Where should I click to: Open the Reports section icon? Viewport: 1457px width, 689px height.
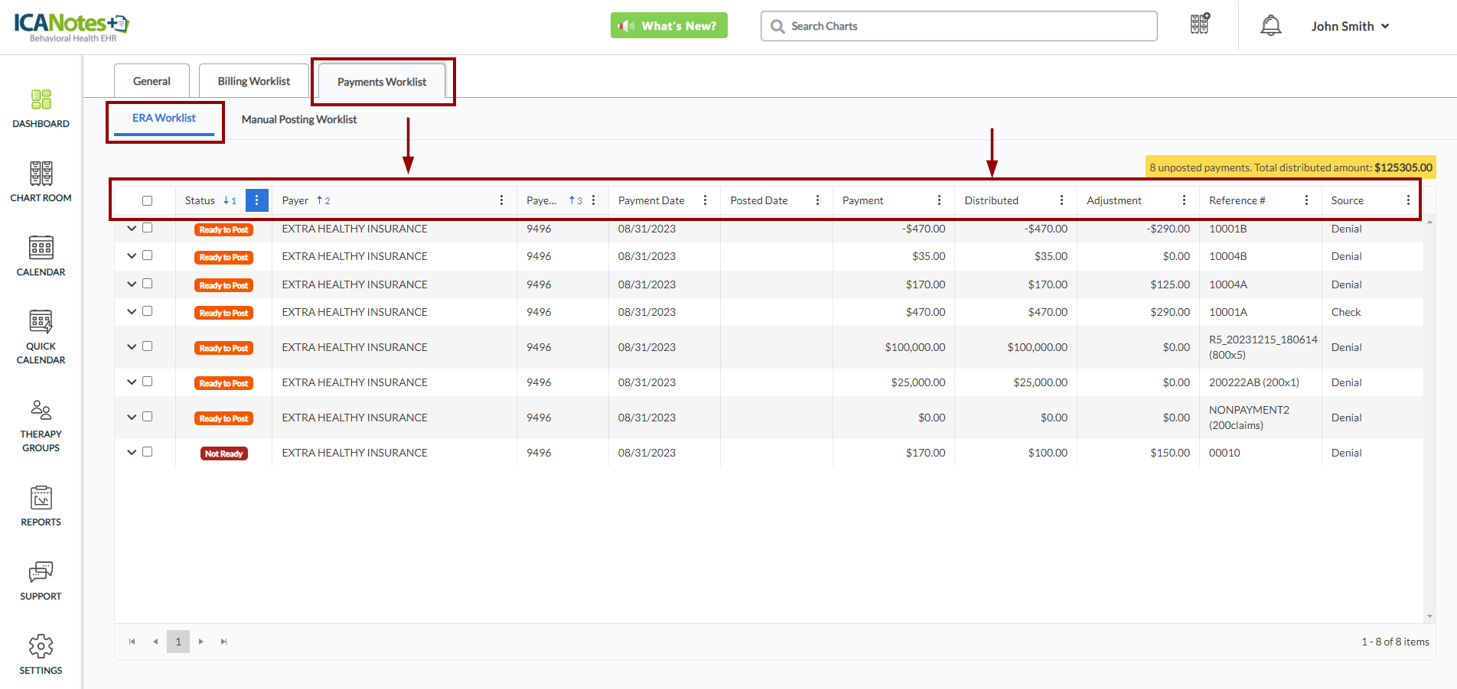click(x=41, y=499)
